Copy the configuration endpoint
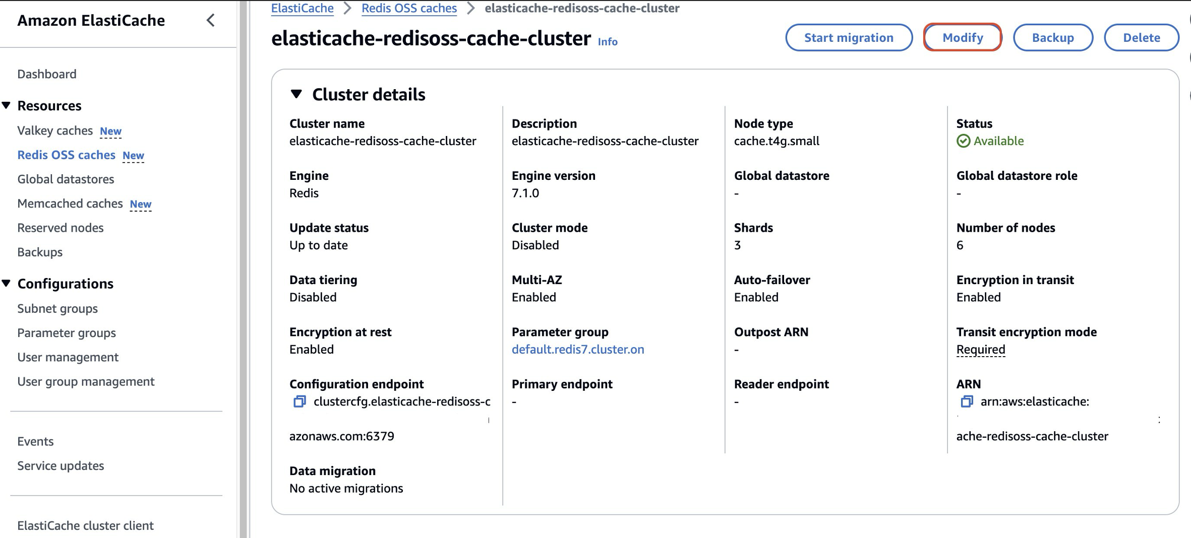This screenshot has height=538, width=1191. [300, 401]
